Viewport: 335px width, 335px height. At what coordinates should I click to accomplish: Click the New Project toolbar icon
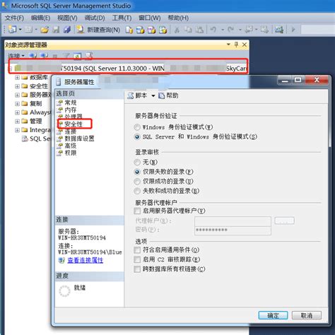tap(12, 30)
